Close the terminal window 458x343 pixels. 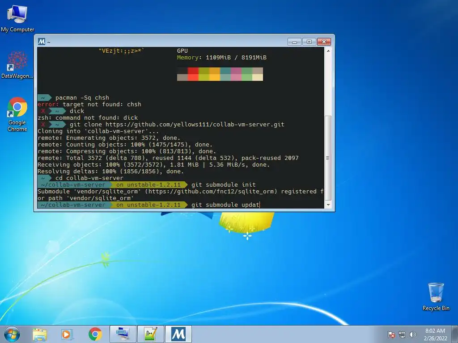tap(324, 42)
